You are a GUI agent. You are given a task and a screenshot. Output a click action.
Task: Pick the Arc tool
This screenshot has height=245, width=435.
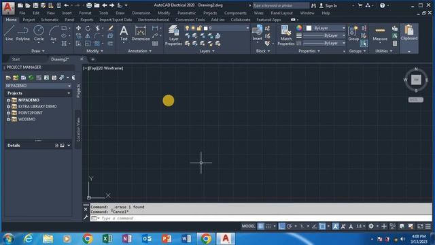click(53, 33)
